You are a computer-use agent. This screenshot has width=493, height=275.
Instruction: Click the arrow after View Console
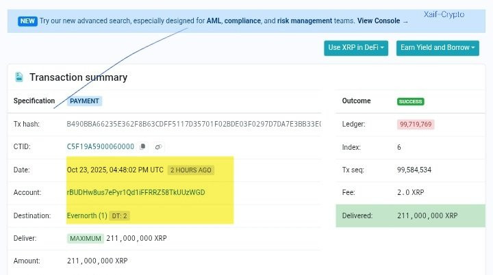(405, 22)
